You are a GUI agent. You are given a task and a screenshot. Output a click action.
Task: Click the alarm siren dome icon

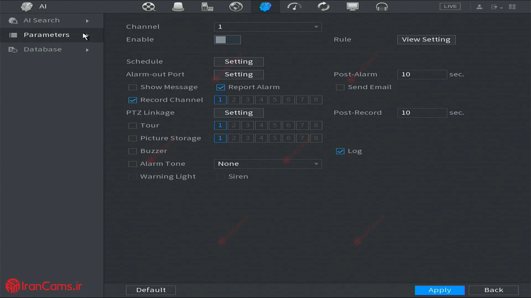[x=178, y=7]
